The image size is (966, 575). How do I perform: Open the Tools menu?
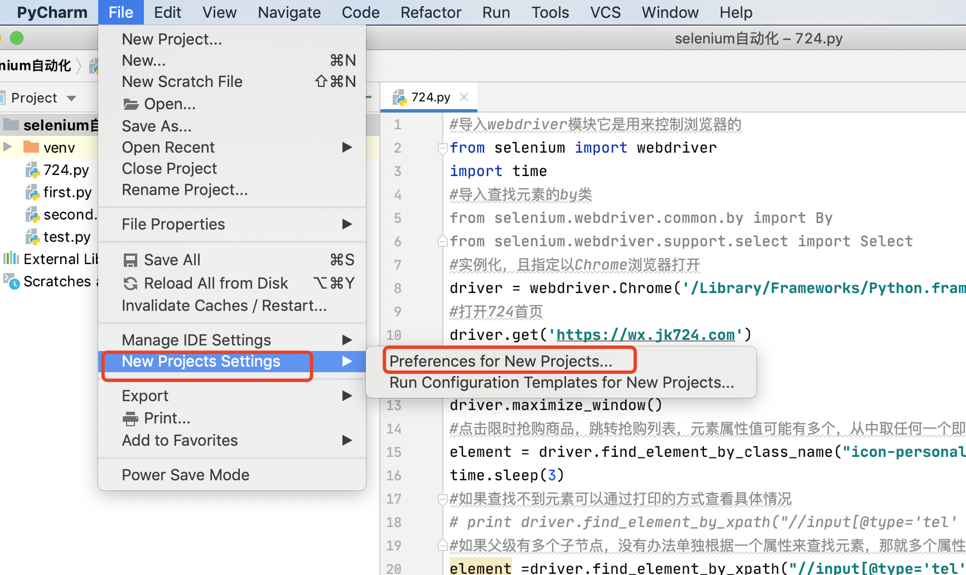click(550, 12)
